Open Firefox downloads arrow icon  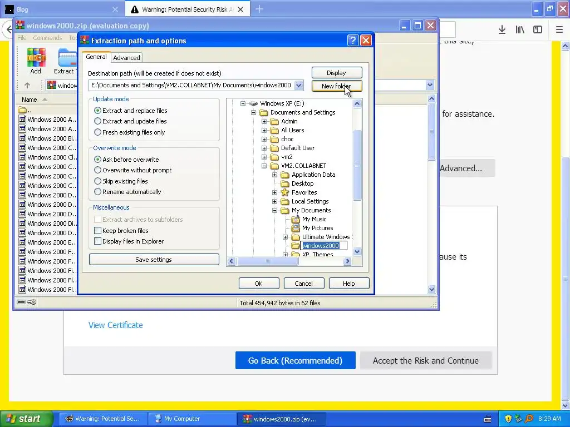pyautogui.click(x=502, y=30)
